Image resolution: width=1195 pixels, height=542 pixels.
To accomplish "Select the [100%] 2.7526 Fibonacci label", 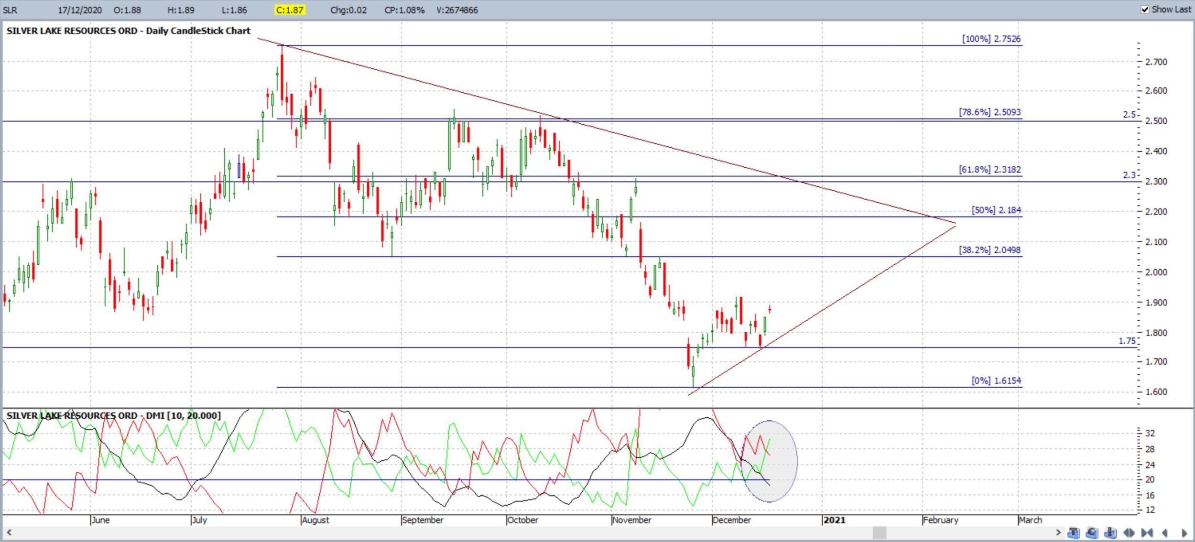I will pos(991,39).
